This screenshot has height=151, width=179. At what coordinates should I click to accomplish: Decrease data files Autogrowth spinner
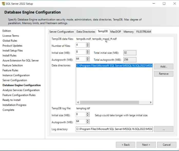tap(88, 60)
